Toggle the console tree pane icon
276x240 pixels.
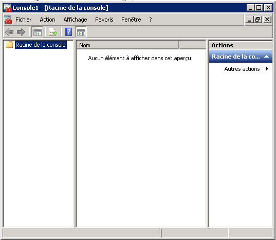37,32
